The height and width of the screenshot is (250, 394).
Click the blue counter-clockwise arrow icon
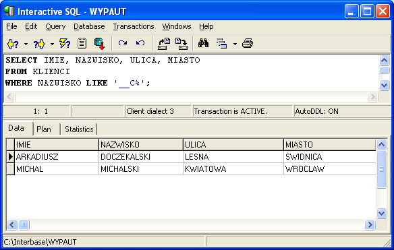[140, 43]
